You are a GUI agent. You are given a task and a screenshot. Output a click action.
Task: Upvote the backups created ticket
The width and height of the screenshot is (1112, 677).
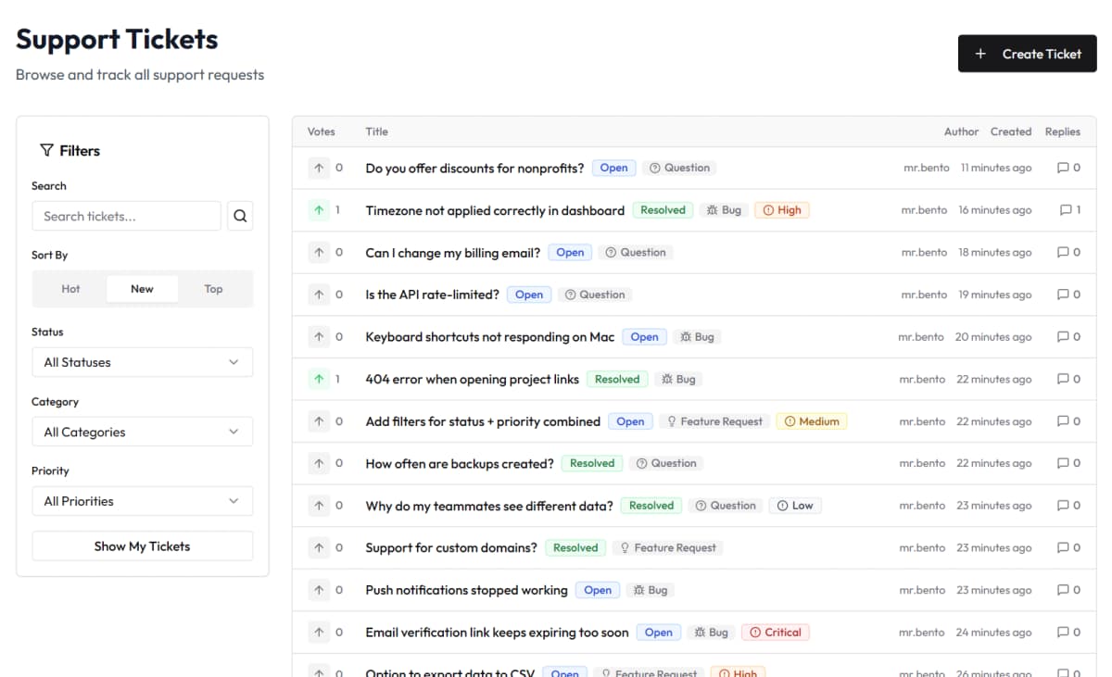pyautogui.click(x=319, y=463)
